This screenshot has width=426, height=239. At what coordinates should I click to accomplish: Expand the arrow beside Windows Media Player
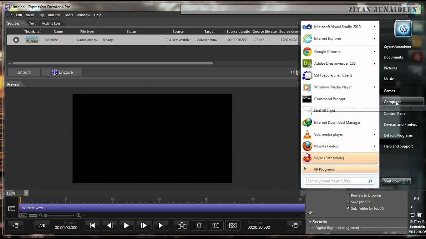[x=374, y=87]
